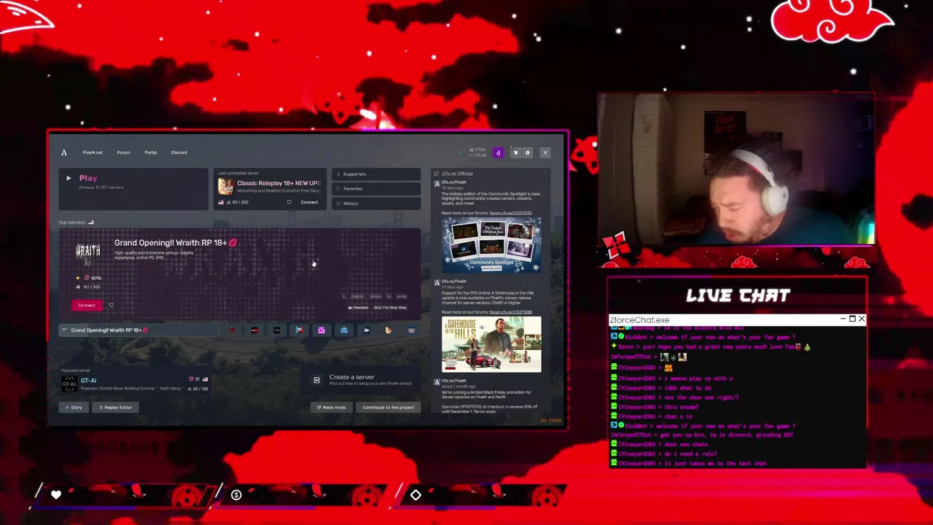
Task: Open the purple 'd' user account avatar
Action: [498, 152]
